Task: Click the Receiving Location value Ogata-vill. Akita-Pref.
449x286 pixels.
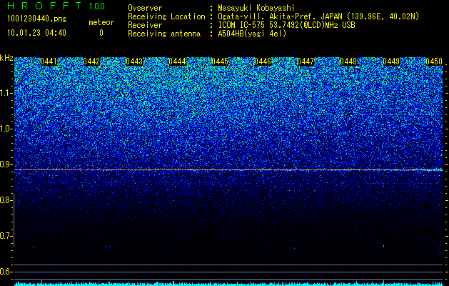Action: [x=266, y=16]
